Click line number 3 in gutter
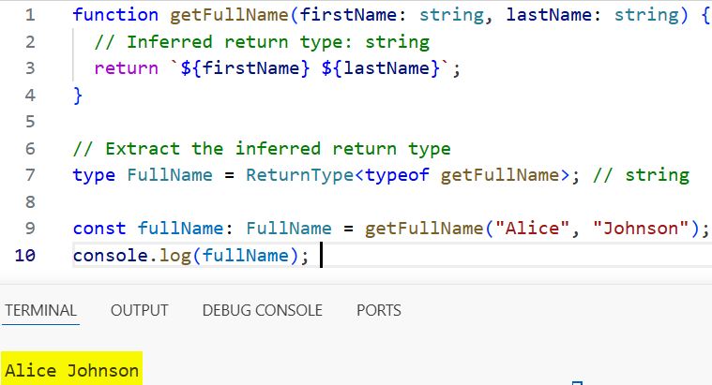 tap(30, 68)
